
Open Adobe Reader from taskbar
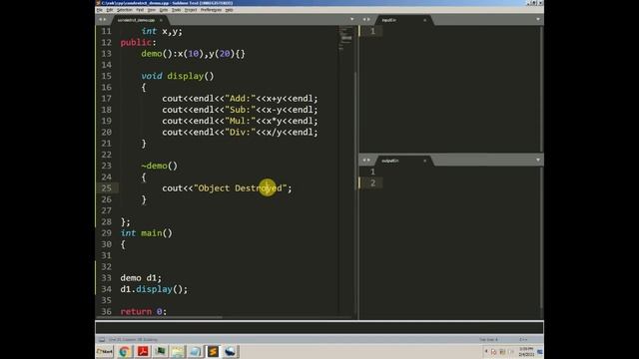click(143, 352)
